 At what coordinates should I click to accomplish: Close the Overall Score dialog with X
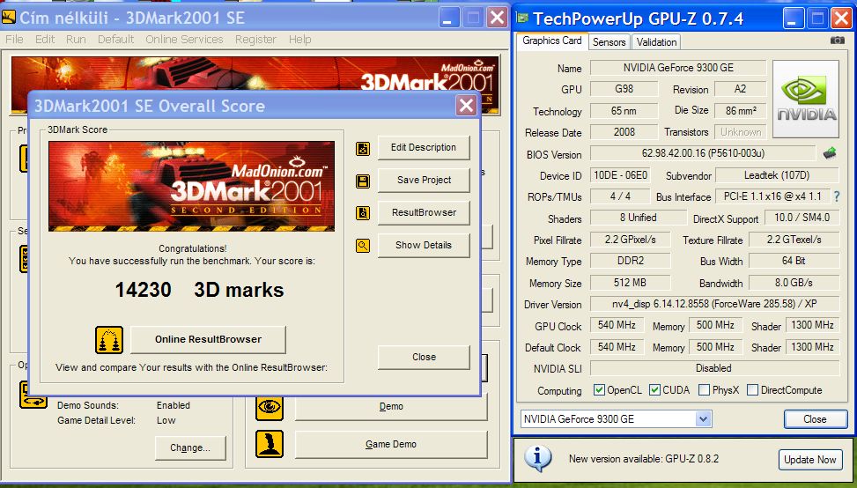pyautogui.click(x=466, y=105)
